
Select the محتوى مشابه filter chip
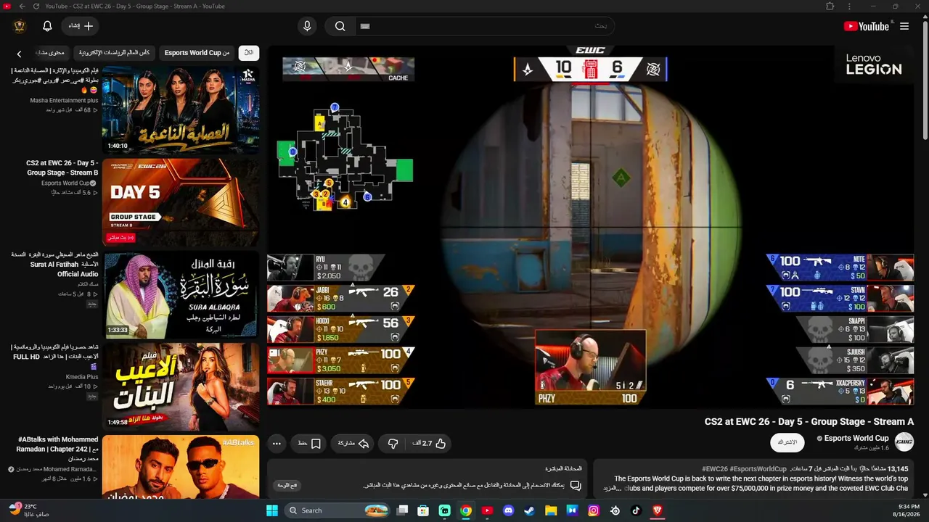click(51, 52)
